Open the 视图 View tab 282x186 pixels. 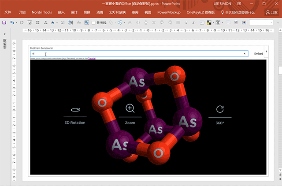pos(148,12)
